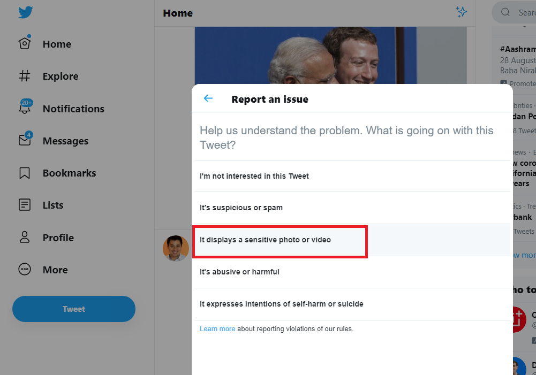The image size is (536, 375).
Task: Click the user avatar beside the tweet
Action: 176,248
